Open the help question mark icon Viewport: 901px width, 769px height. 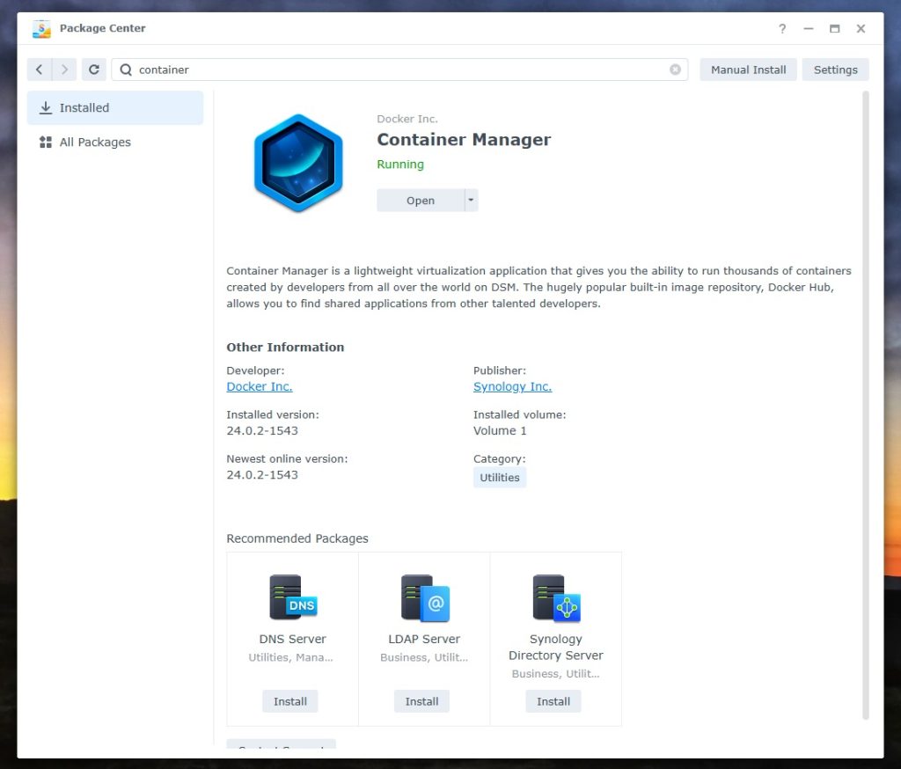pyautogui.click(x=782, y=29)
